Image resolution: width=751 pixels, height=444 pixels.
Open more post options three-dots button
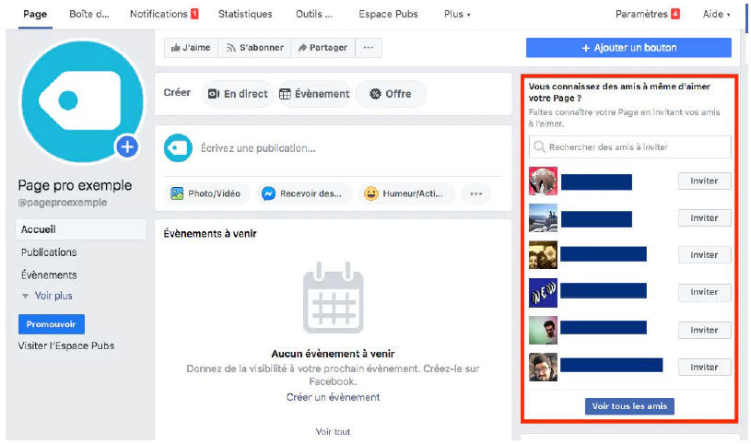point(476,194)
